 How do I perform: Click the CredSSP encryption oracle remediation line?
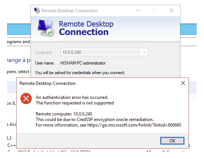(95, 120)
